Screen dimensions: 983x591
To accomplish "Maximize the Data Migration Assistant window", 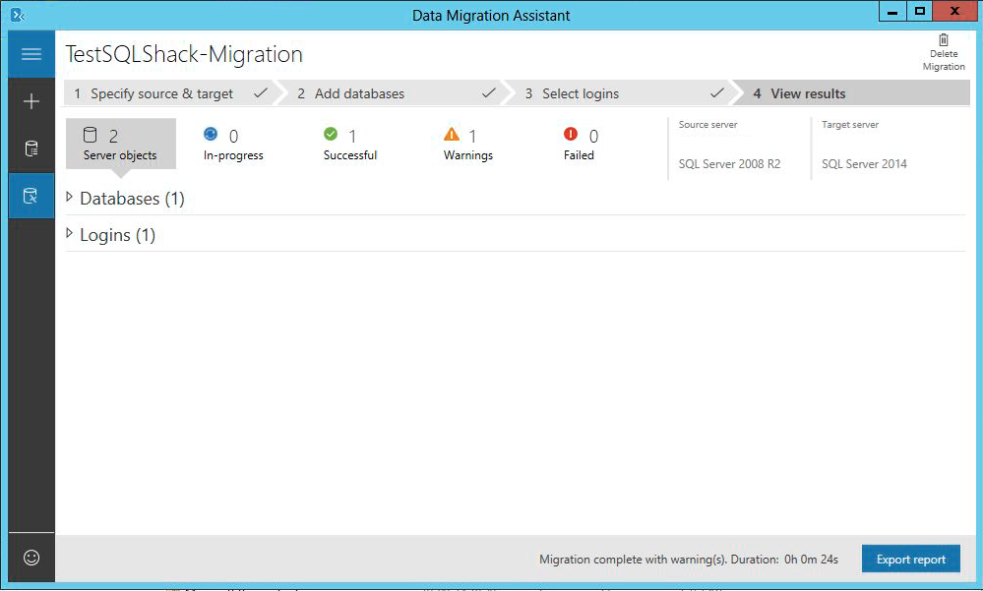I will [920, 12].
